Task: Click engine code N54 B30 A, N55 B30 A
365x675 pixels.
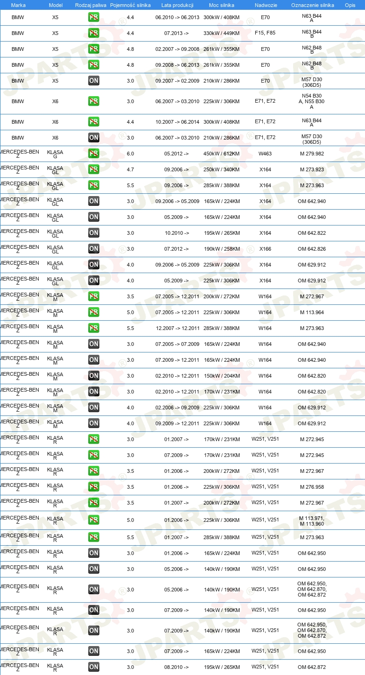Action: [x=312, y=101]
